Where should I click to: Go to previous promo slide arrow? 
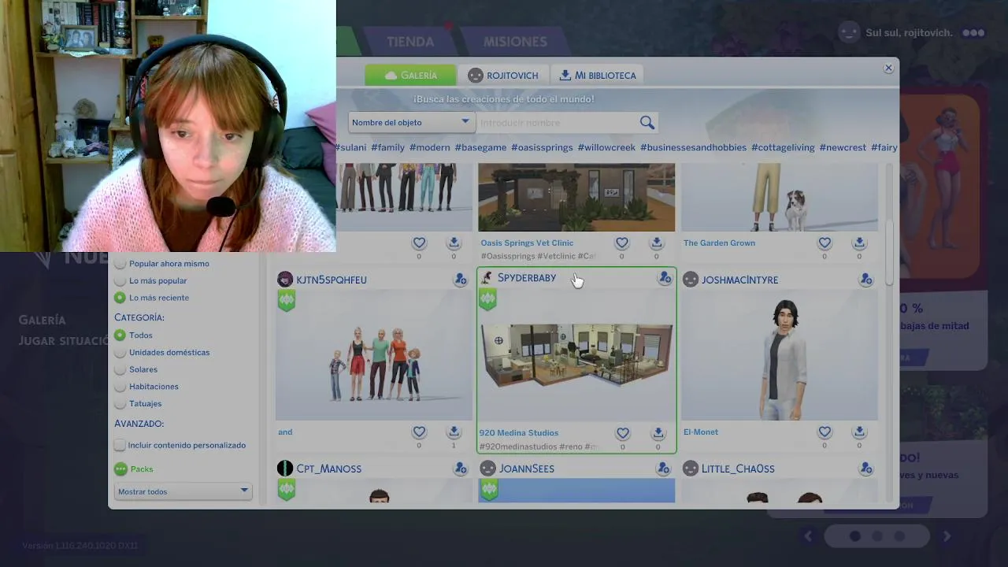point(808,536)
